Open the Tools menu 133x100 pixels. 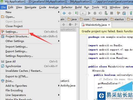pyautogui.click(x=95, y=7)
